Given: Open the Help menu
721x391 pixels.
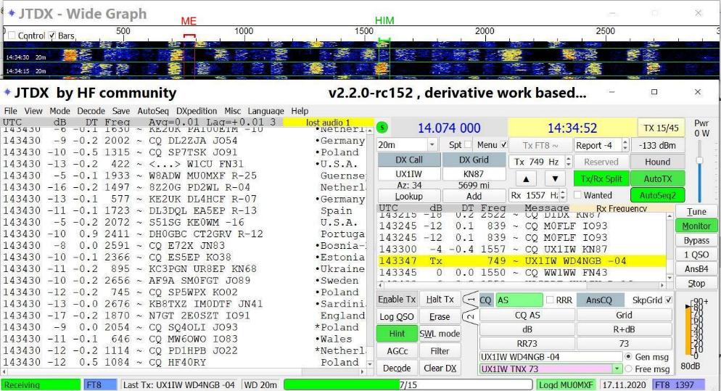Looking at the screenshot, I should point(300,111).
